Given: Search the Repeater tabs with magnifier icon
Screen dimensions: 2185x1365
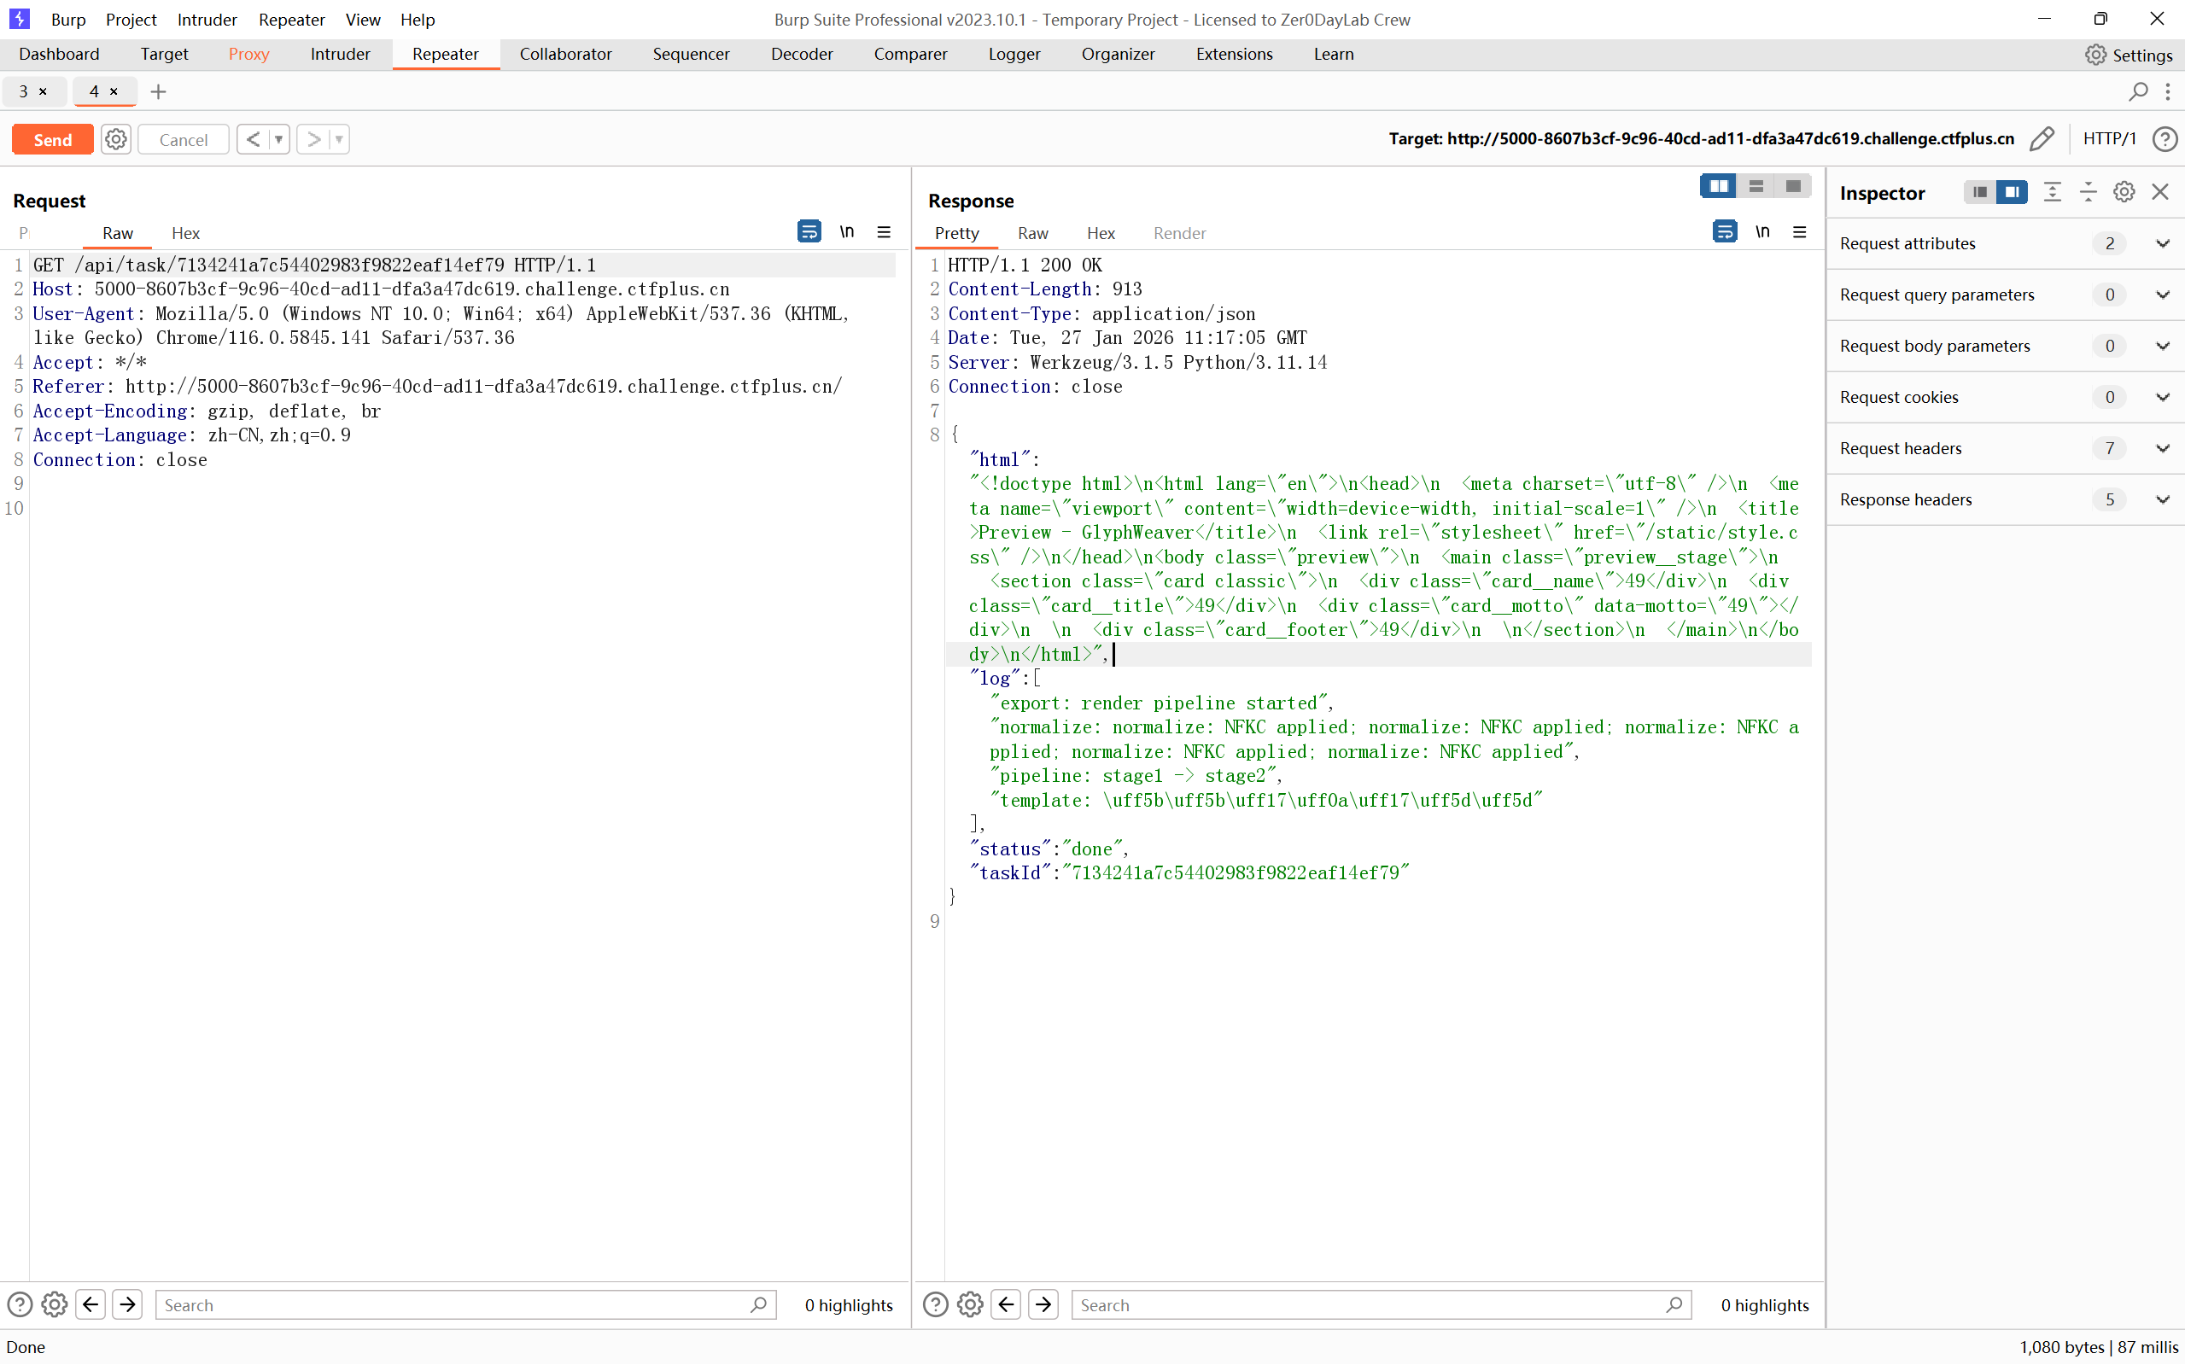Looking at the screenshot, I should [x=2138, y=91].
